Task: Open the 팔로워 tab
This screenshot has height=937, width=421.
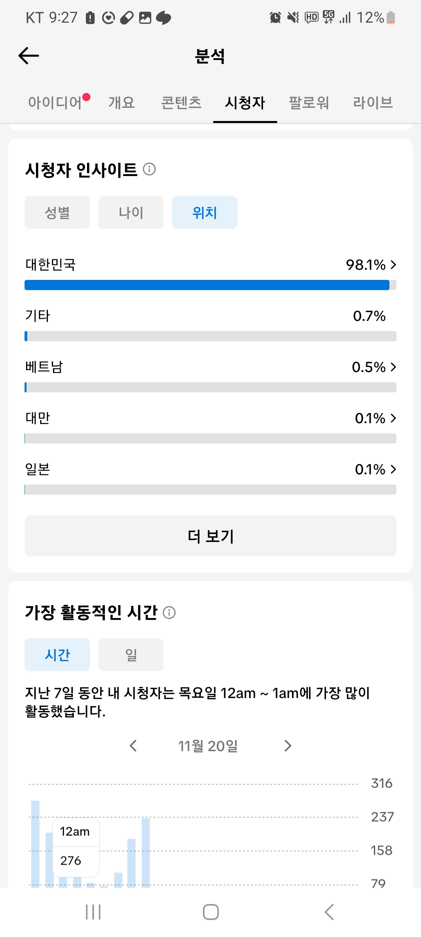Action: coord(309,103)
